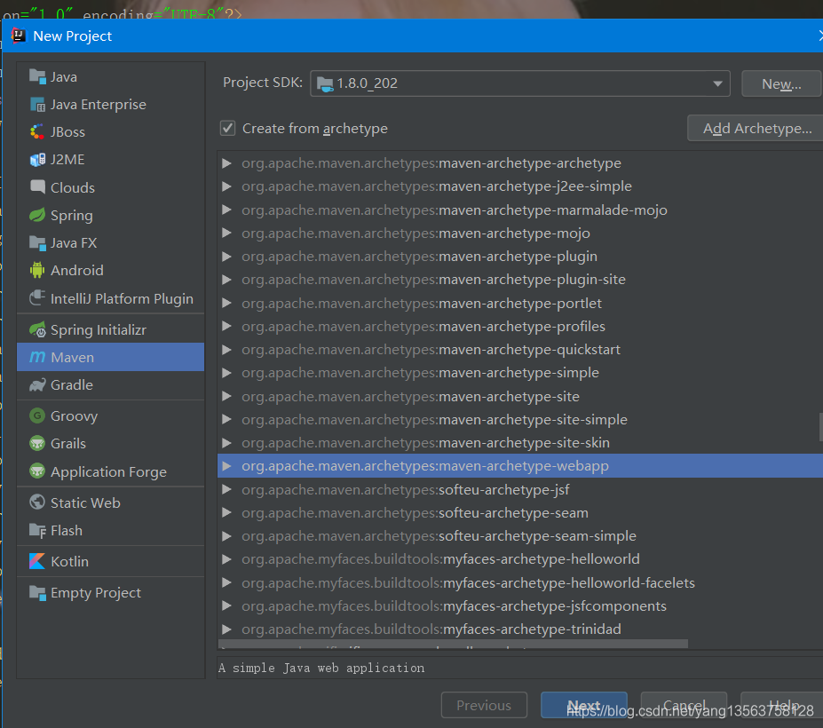Image resolution: width=823 pixels, height=728 pixels.
Task: Expand maven-archetype-marmalade-mojo node
Action: click(226, 210)
